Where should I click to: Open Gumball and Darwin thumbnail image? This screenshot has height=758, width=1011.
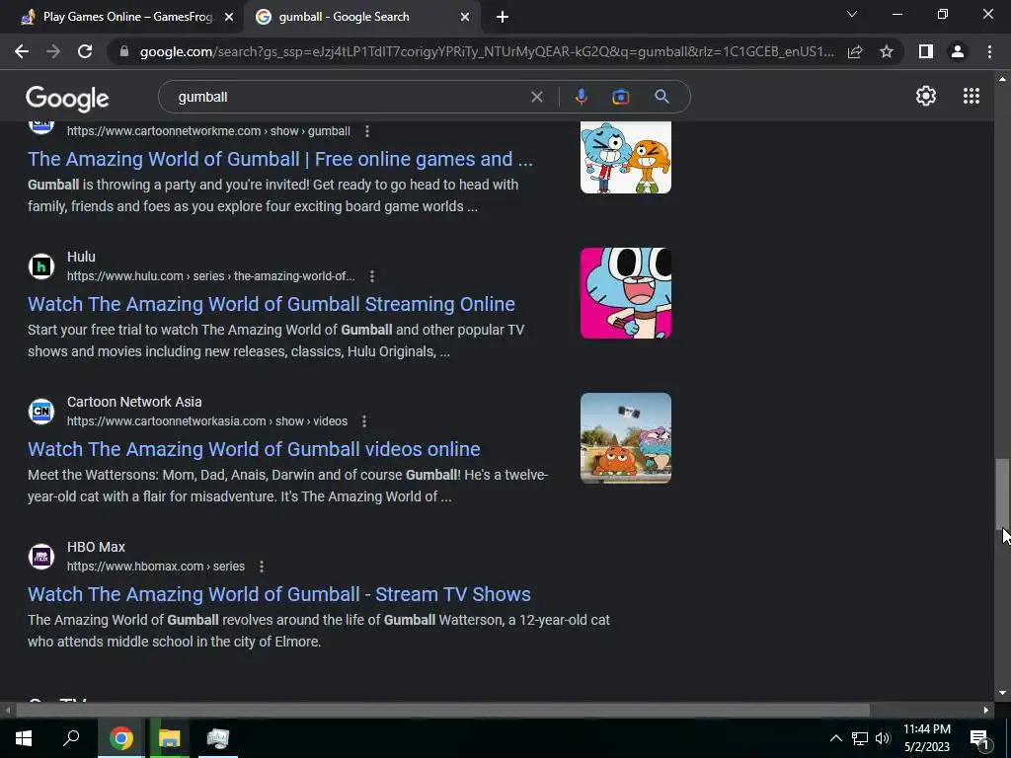click(625, 157)
